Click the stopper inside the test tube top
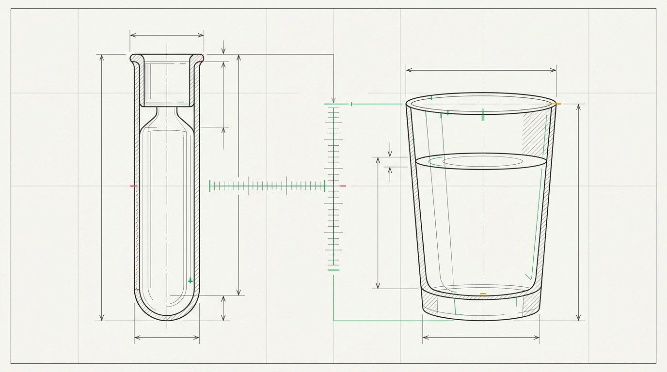Screen dimensions: 667x372 click(x=167, y=81)
